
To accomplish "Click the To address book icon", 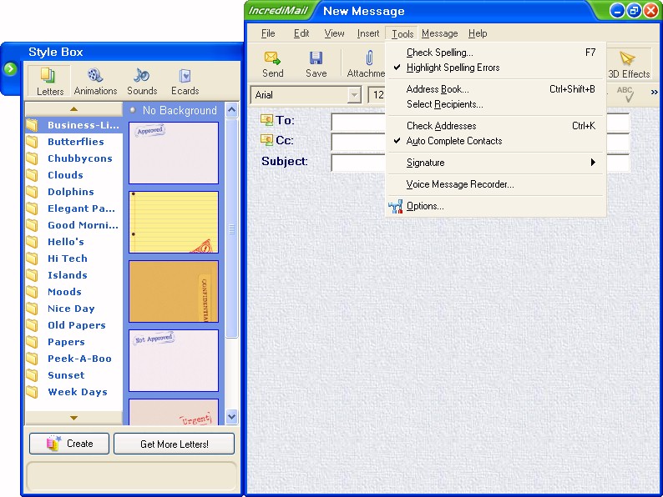I will [267, 120].
